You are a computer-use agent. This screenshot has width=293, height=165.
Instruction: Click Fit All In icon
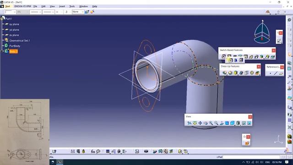click(x=195, y=123)
